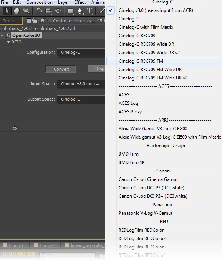Choose the ACES color space
Screen dimensions: 222x260
(124, 95)
